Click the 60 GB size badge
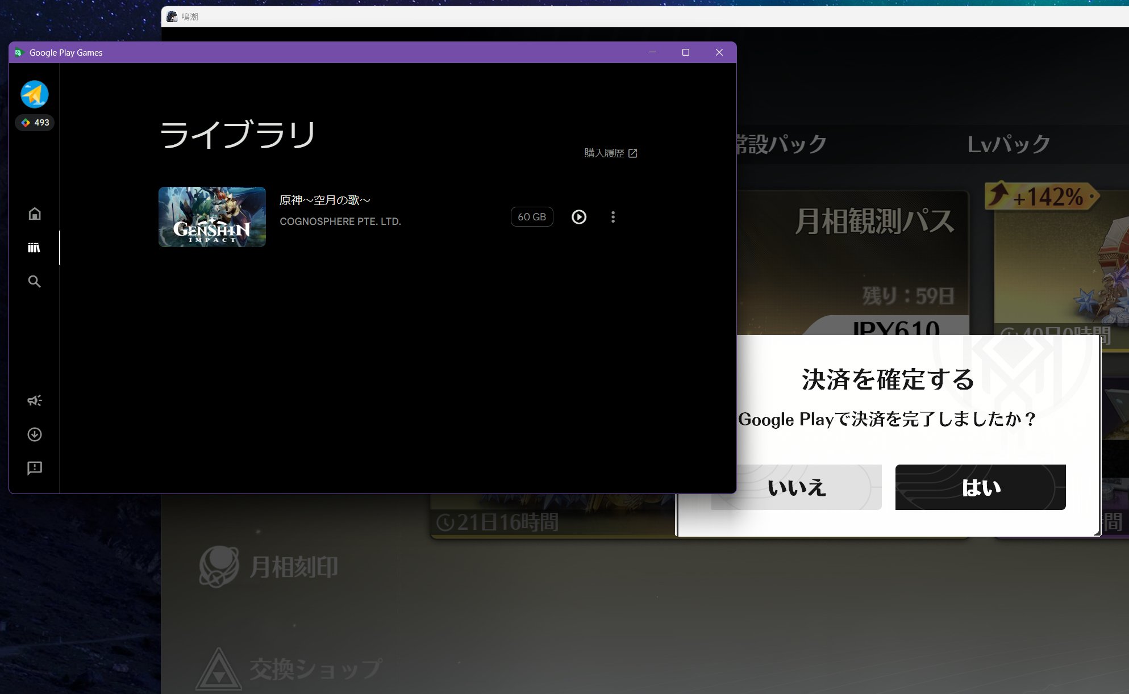The width and height of the screenshot is (1129, 694). (x=532, y=217)
